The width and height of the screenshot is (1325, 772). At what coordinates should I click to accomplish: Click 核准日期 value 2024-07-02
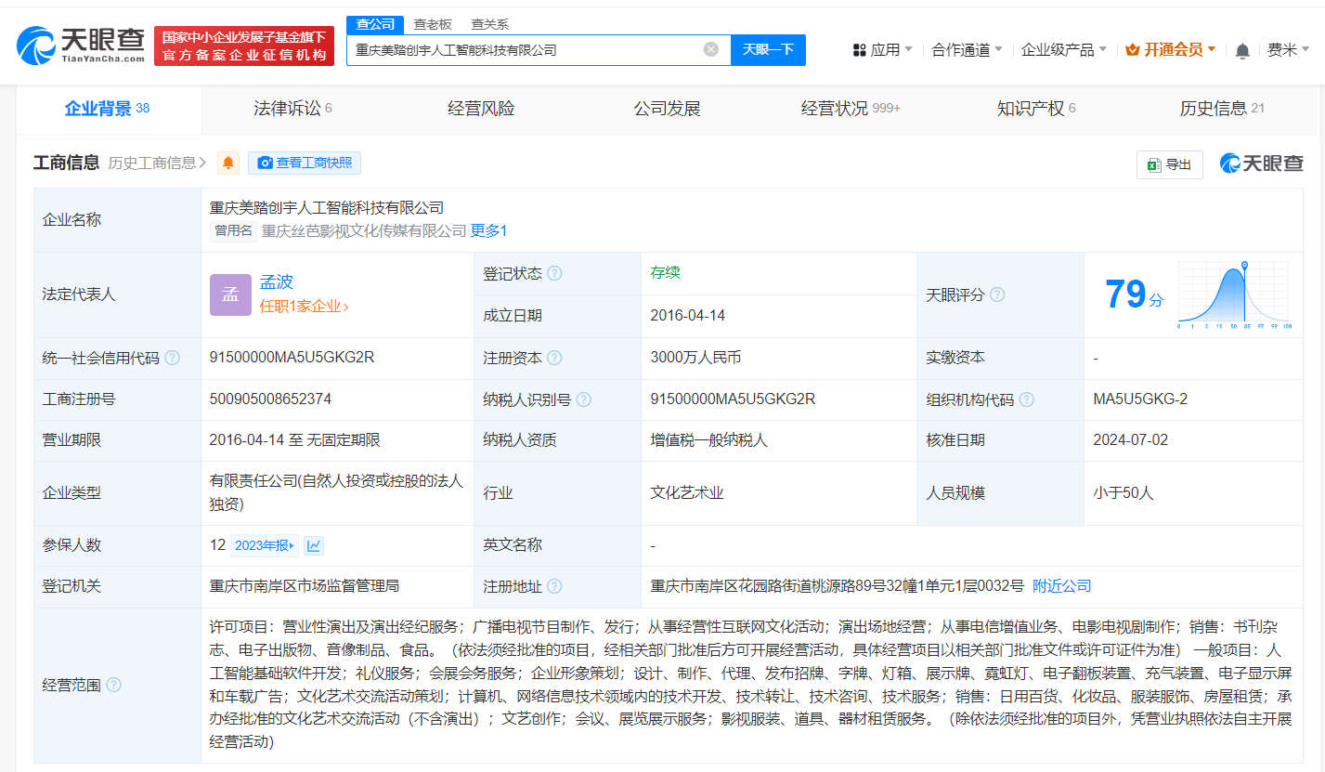coord(1131,440)
